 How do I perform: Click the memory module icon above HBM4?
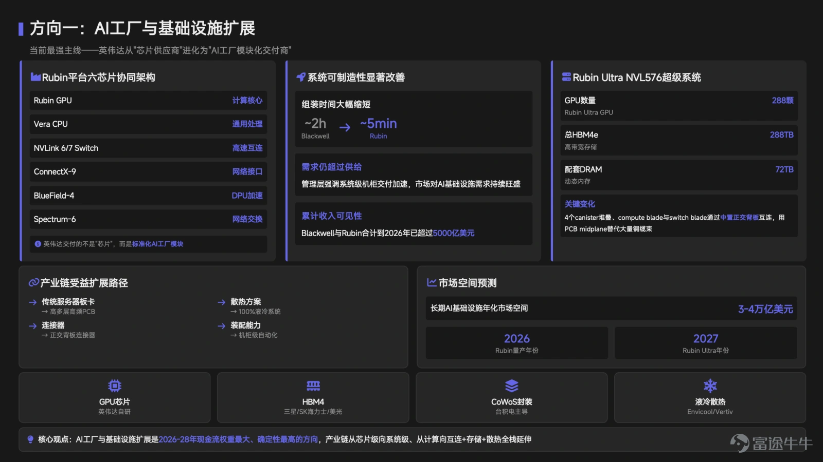tap(313, 386)
